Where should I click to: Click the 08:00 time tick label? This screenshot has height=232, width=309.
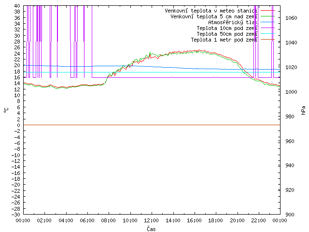[x=109, y=220]
